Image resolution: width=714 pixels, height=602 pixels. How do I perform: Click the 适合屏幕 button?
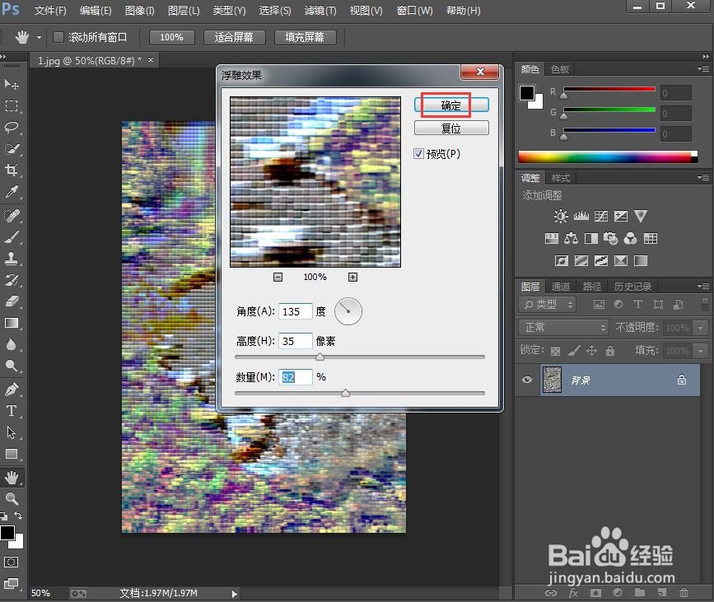tap(234, 37)
